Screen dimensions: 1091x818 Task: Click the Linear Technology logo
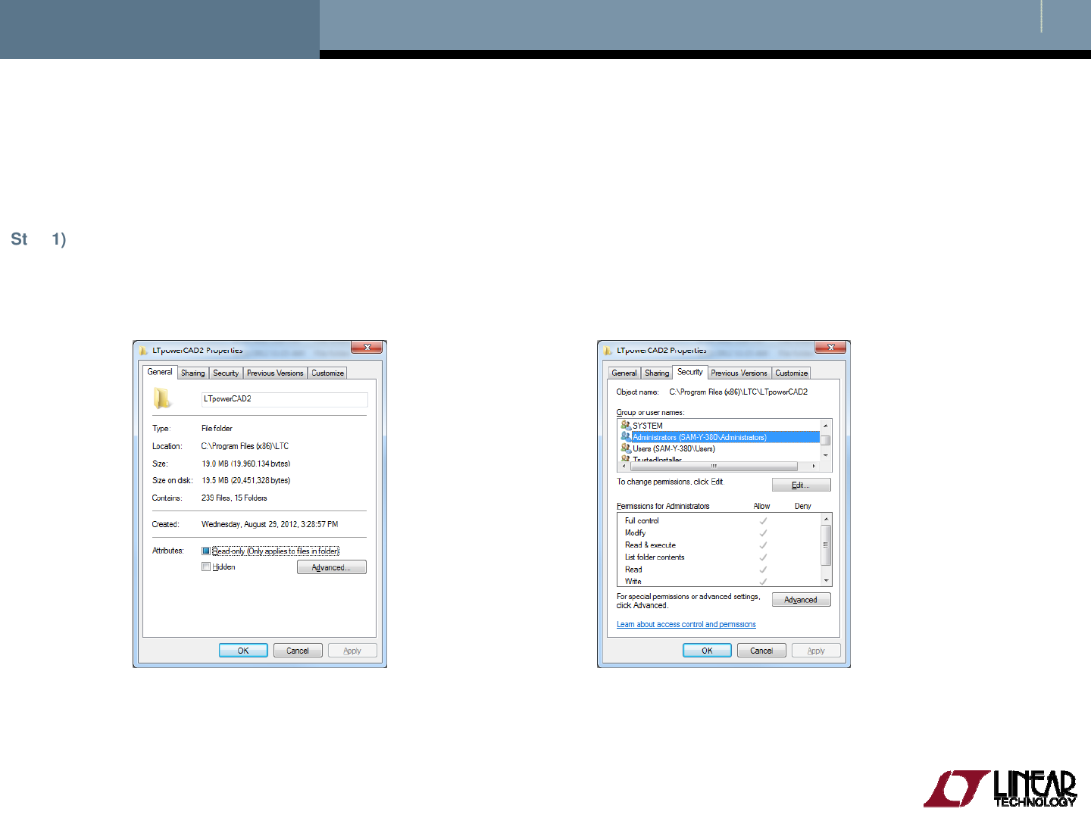[x=1000, y=788]
